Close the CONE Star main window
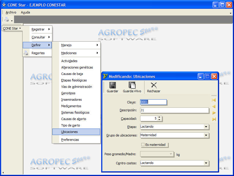This screenshot has width=234, height=176. (229, 5)
